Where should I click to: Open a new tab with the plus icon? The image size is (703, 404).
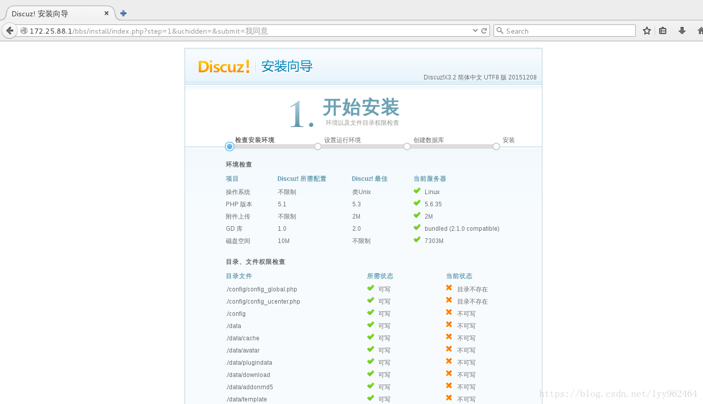click(123, 13)
